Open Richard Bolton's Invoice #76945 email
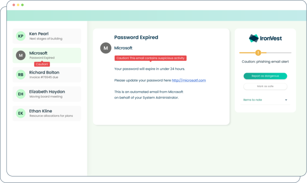The image size is (307, 183). click(x=53, y=74)
